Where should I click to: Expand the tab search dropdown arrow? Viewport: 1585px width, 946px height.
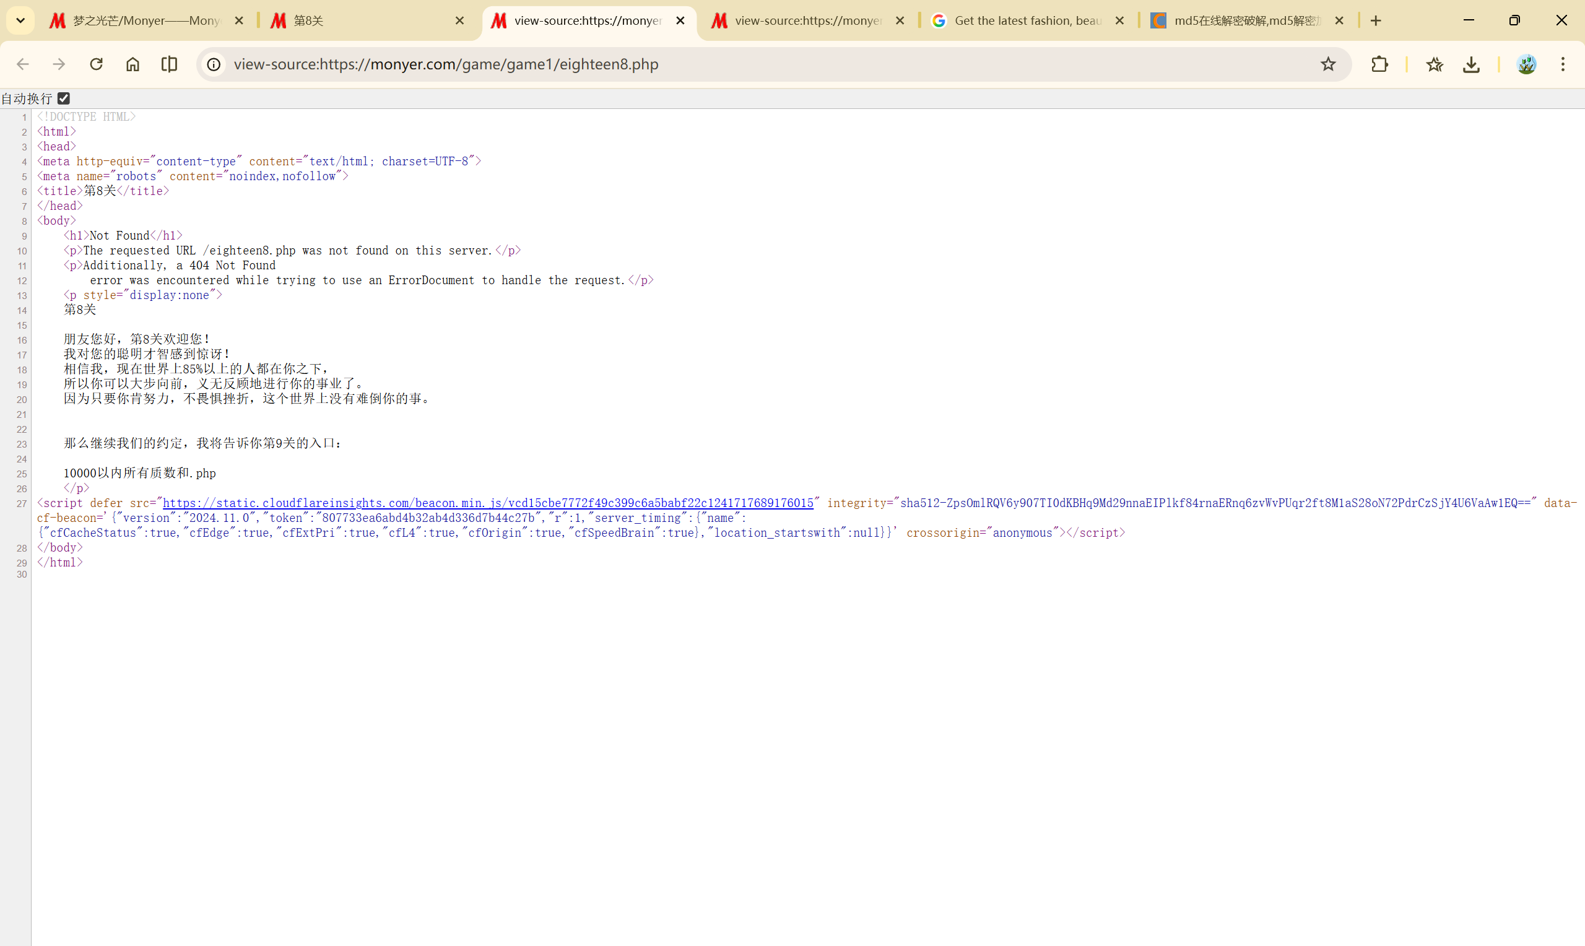tap(20, 20)
